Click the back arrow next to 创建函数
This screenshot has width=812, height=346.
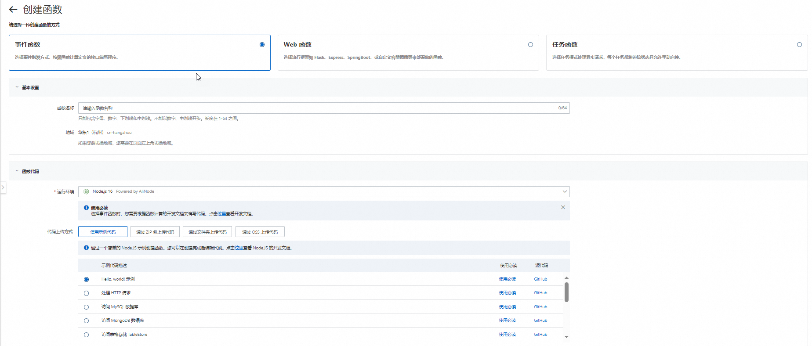tap(13, 10)
